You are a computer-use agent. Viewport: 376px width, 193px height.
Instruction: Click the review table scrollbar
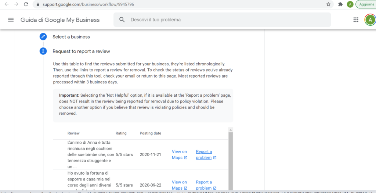[x=230, y=158]
